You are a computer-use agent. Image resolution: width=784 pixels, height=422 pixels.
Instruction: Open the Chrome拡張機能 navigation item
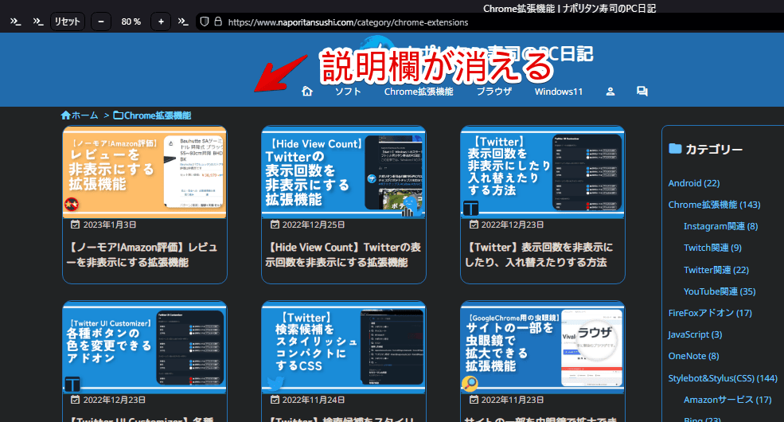tap(419, 92)
